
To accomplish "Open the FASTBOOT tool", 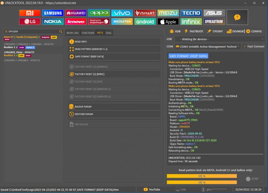I will pyautogui.click(x=194, y=31).
